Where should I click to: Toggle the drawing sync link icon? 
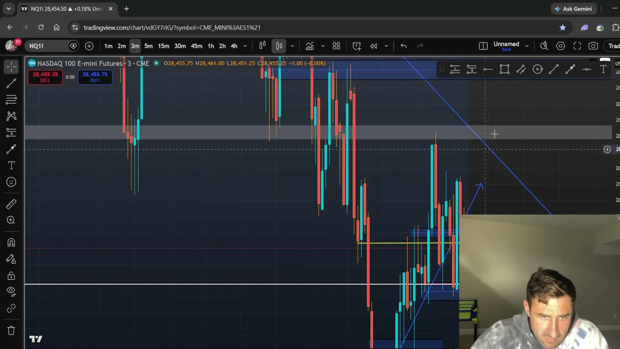coord(11,308)
